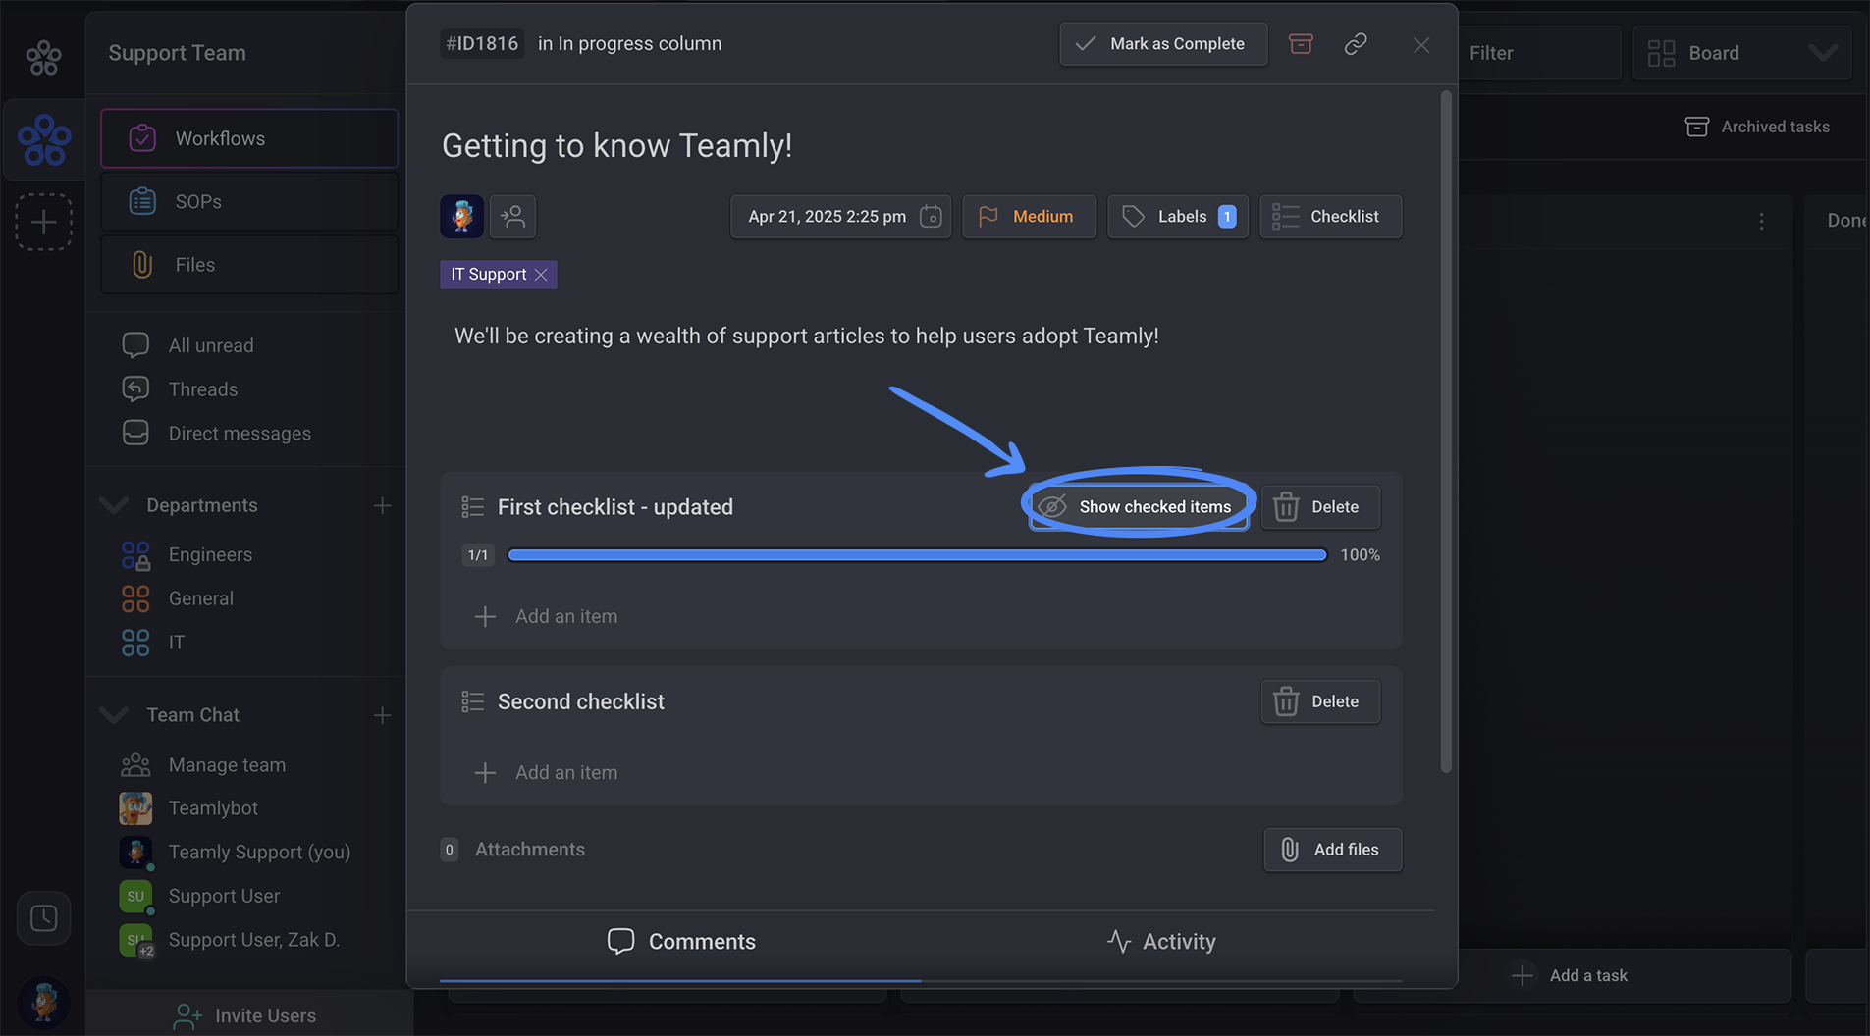This screenshot has width=1870, height=1036.
Task: Edit the task title Getting to know Teamly!
Action: coord(616,145)
